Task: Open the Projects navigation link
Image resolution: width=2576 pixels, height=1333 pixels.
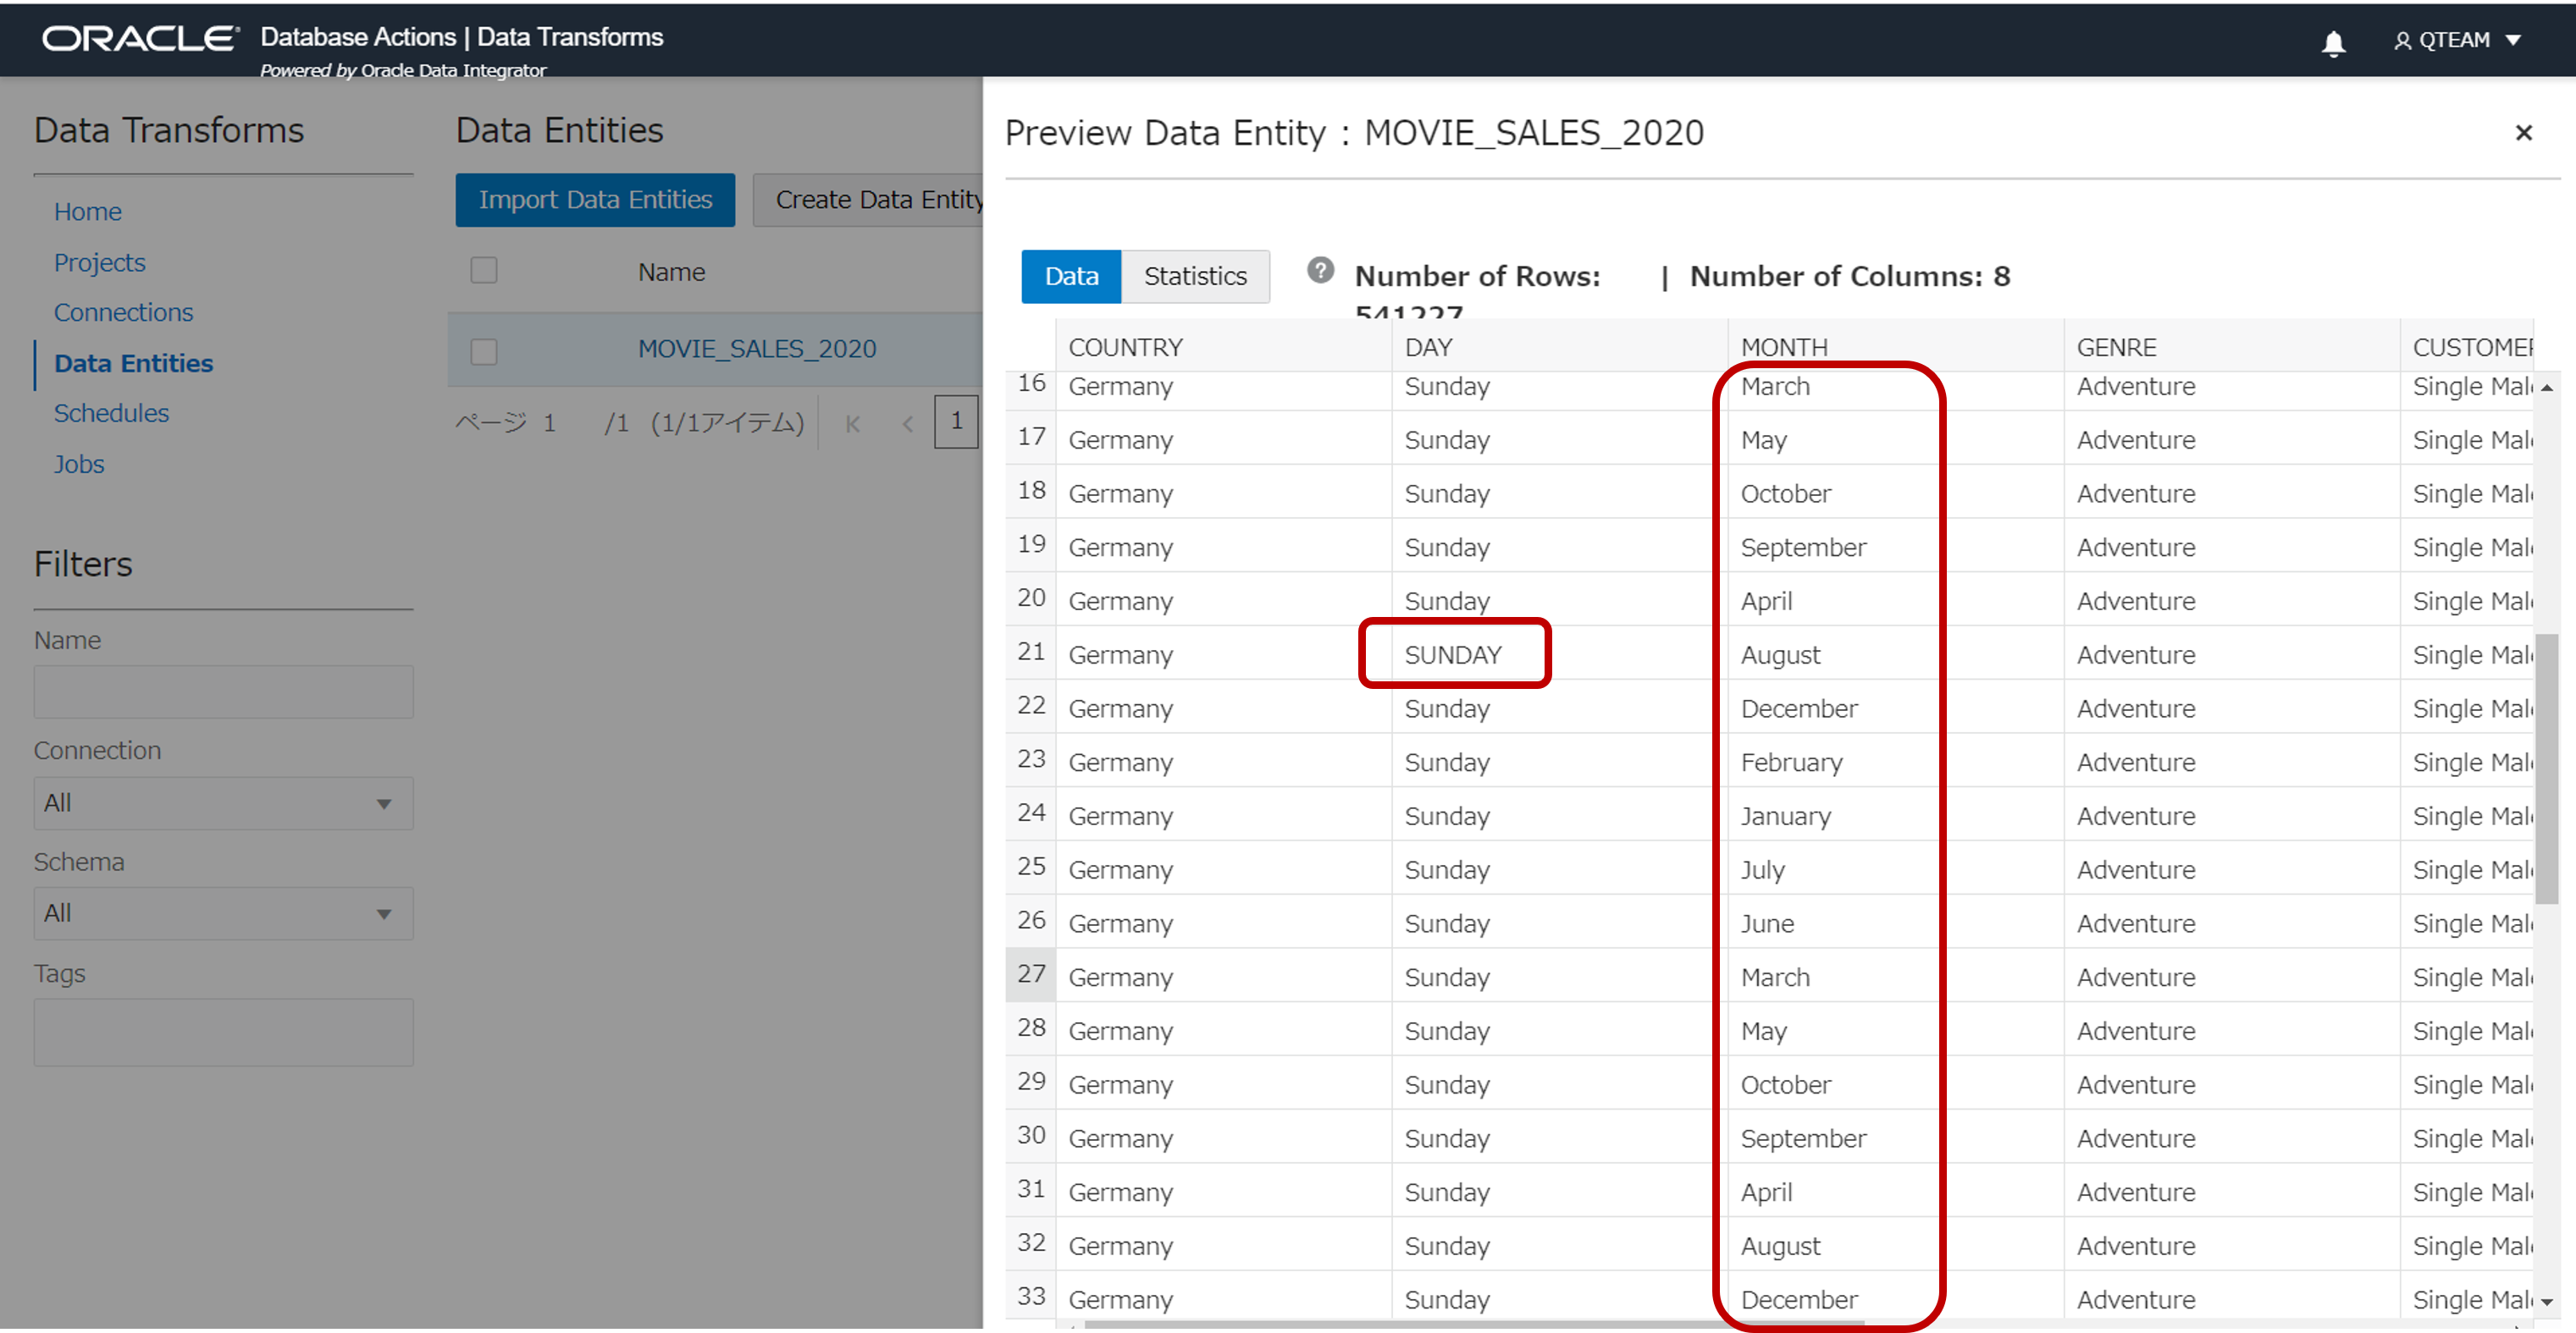Action: point(99,263)
